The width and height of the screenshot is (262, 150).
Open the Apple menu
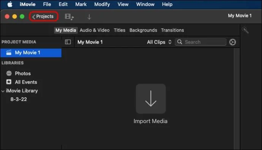(10, 4)
